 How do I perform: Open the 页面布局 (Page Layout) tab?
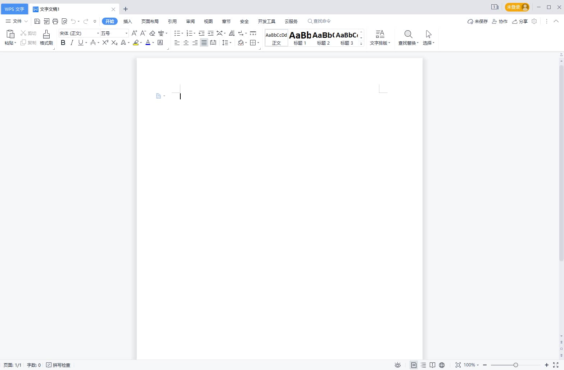point(150,21)
